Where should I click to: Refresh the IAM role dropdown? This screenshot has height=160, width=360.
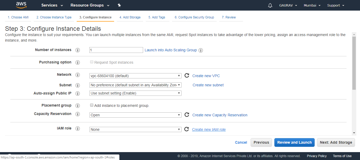187,129
